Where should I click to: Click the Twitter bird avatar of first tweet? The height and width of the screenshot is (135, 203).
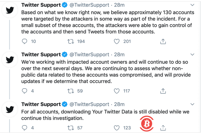[x=10, y=10]
